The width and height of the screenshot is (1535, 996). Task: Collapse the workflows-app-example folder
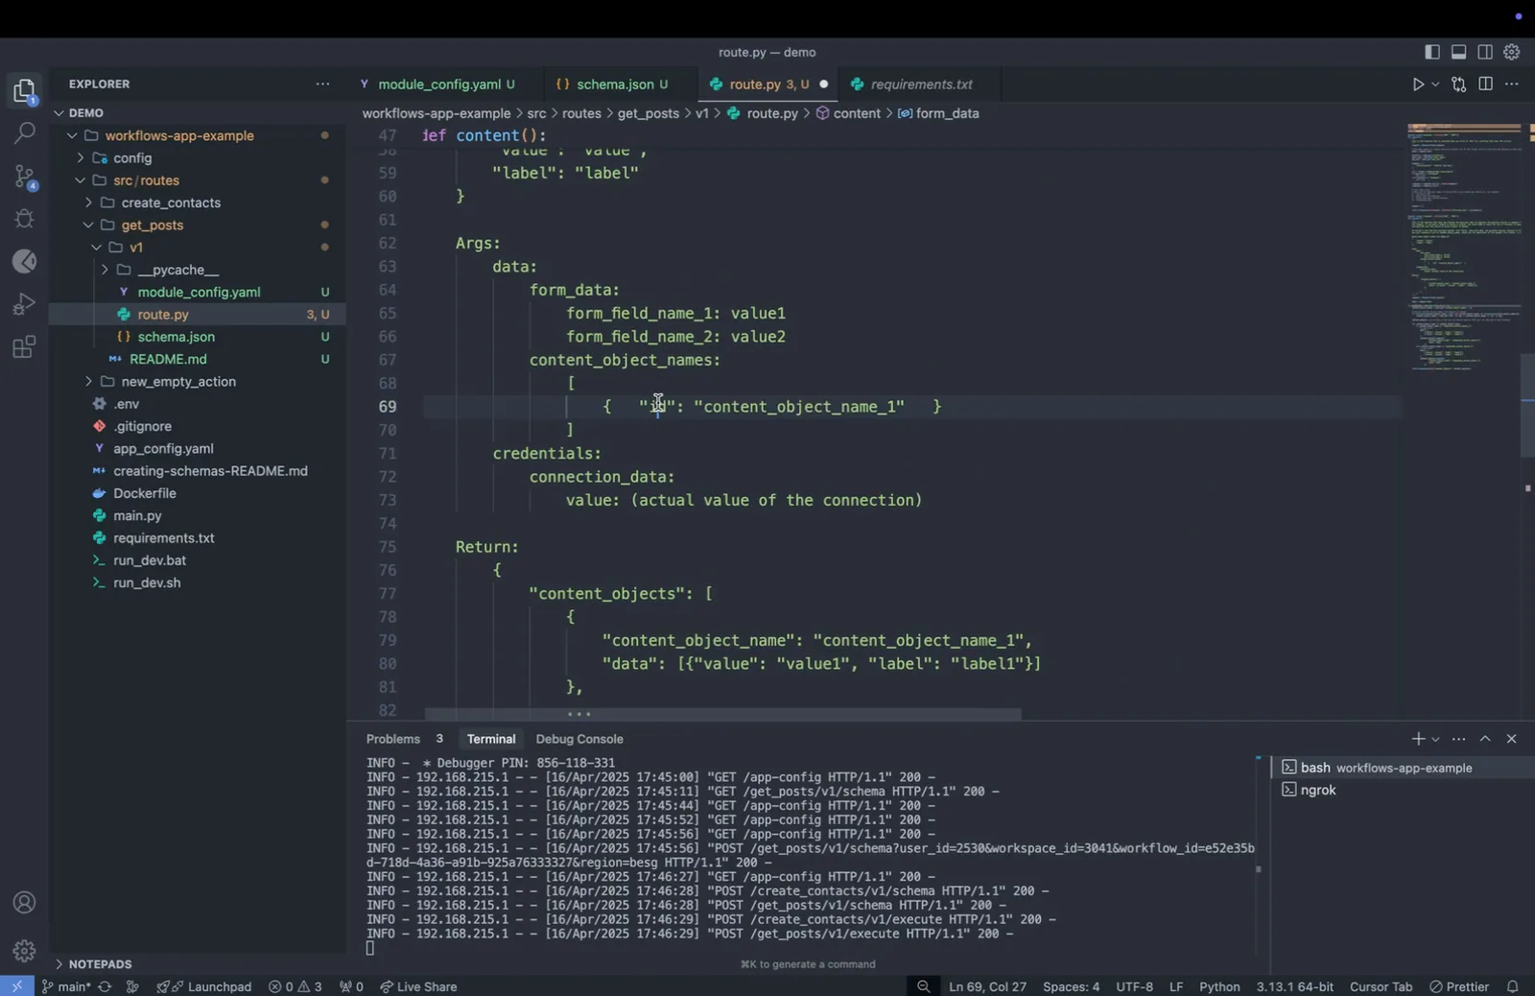(72, 135)
